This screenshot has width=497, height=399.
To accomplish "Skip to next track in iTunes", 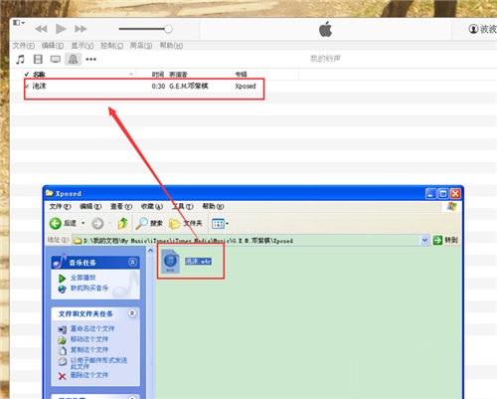I will (81, 29).
